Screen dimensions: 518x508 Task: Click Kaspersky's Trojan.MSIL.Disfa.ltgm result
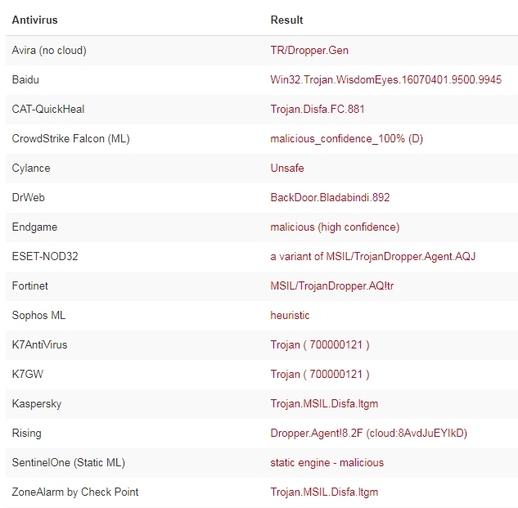pyautogui.click(x=324, y=404)
